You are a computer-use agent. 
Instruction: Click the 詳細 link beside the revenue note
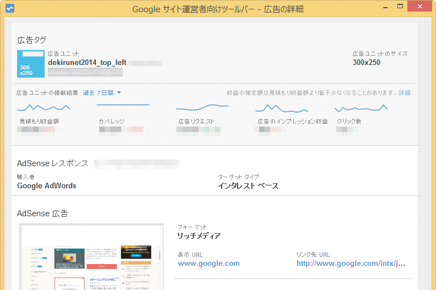point(405,92)
